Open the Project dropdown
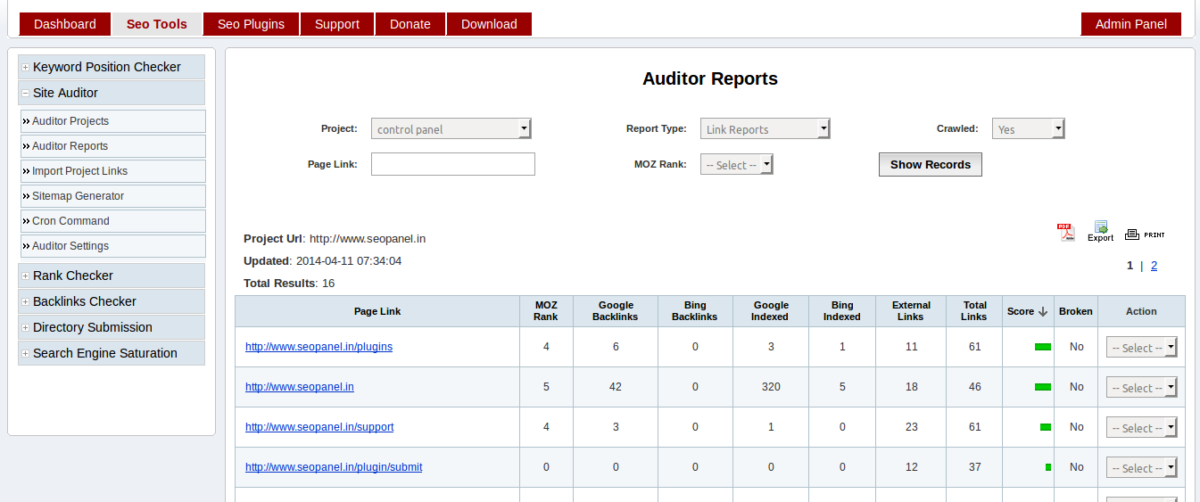This screenshot has width=1200, height=502. [x=451, y=129]
